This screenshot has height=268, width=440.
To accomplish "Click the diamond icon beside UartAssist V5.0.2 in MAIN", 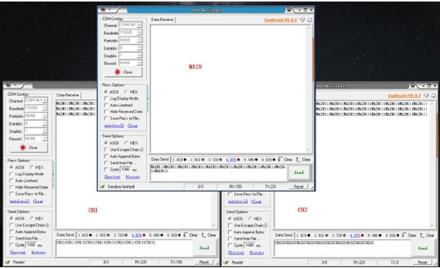I will pos(302,20).
